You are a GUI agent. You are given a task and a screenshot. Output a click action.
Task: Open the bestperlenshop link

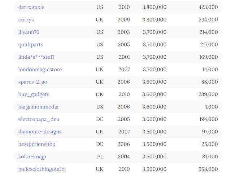coord(37,144)
